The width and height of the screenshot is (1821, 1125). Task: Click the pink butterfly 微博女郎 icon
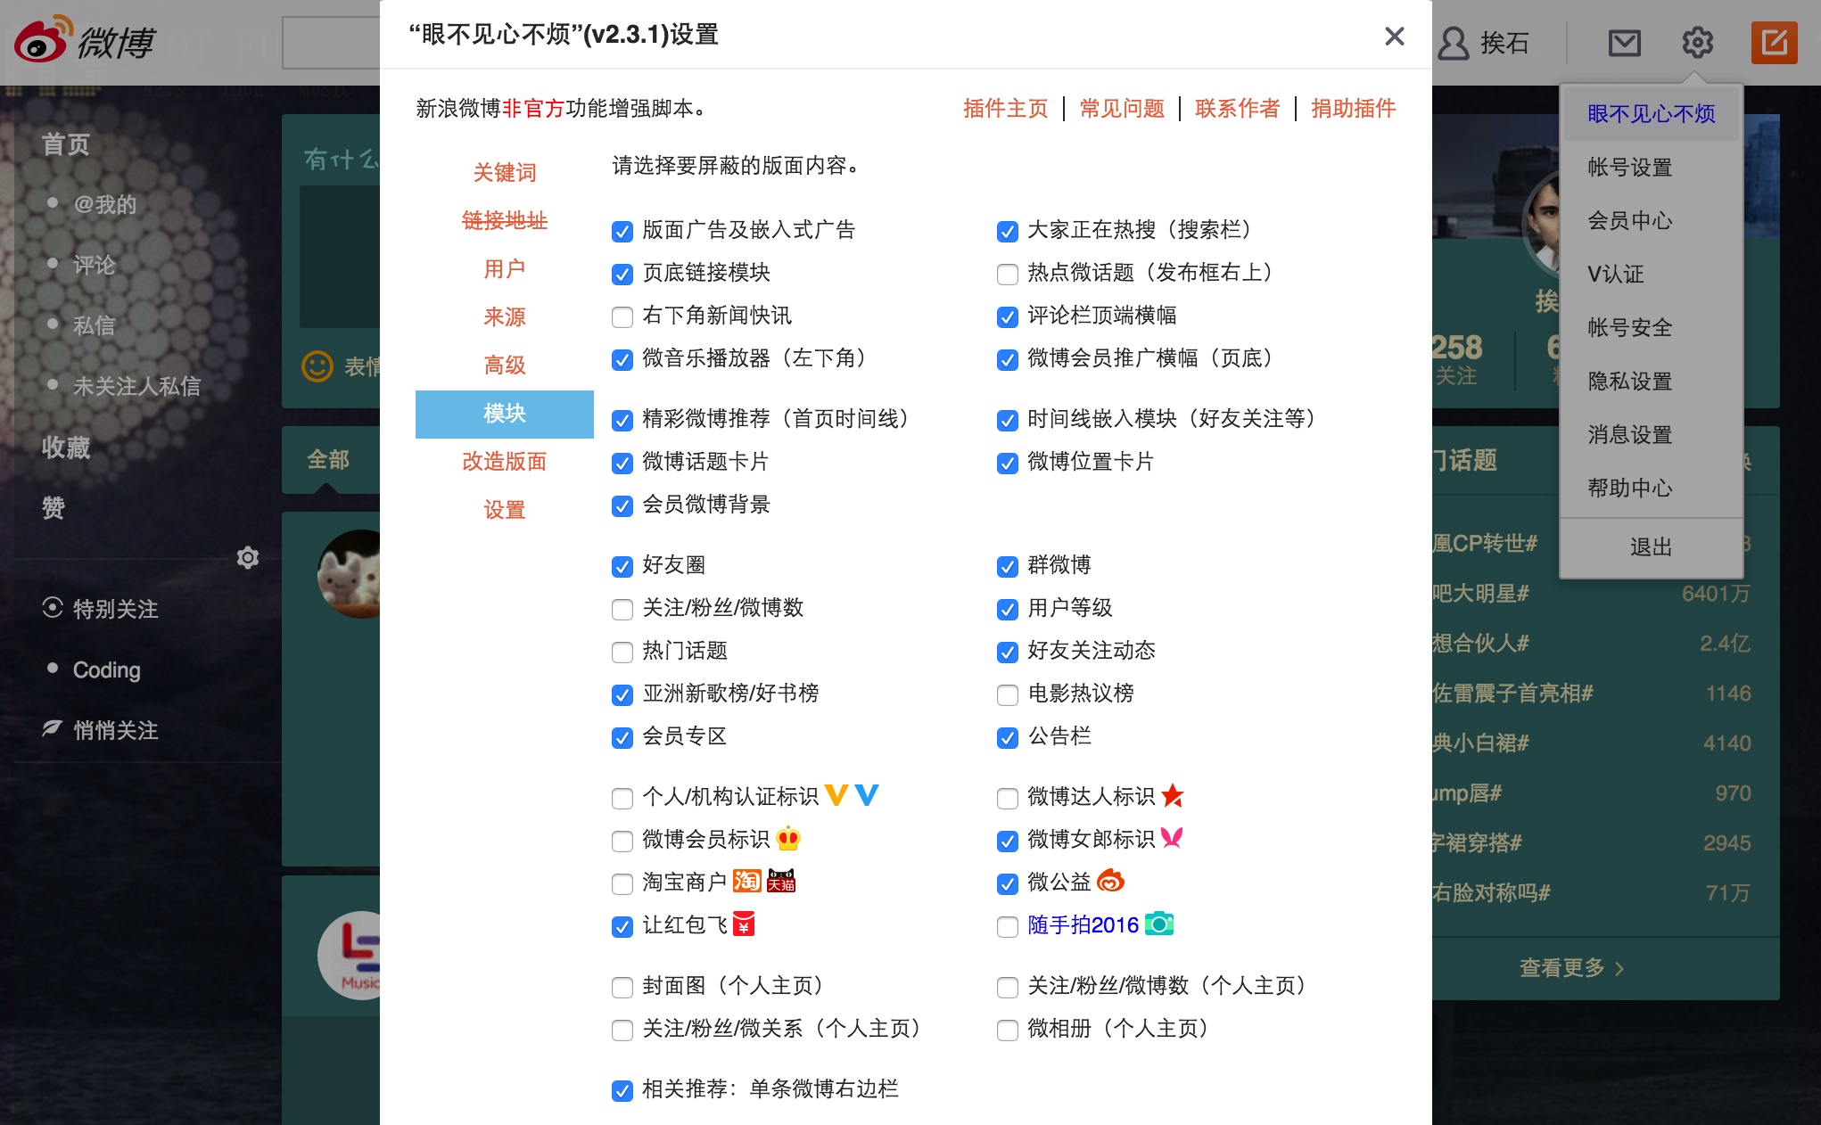click(x=1172, y=838)
